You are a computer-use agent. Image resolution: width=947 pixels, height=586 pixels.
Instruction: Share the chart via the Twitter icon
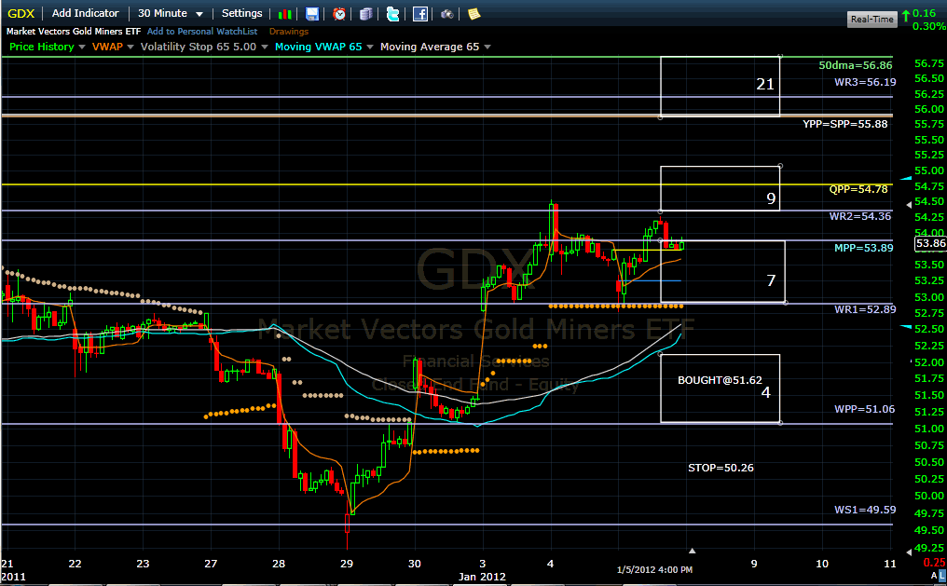tap(392, 14)
